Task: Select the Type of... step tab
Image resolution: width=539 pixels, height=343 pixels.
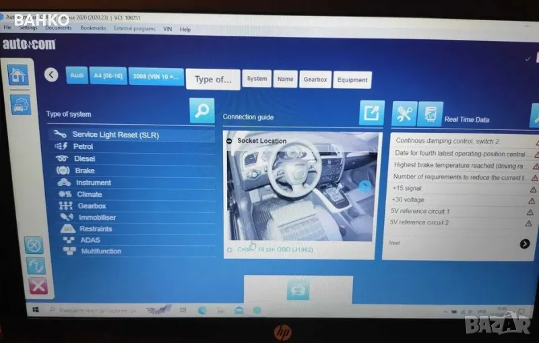Action: pos(213,80)
